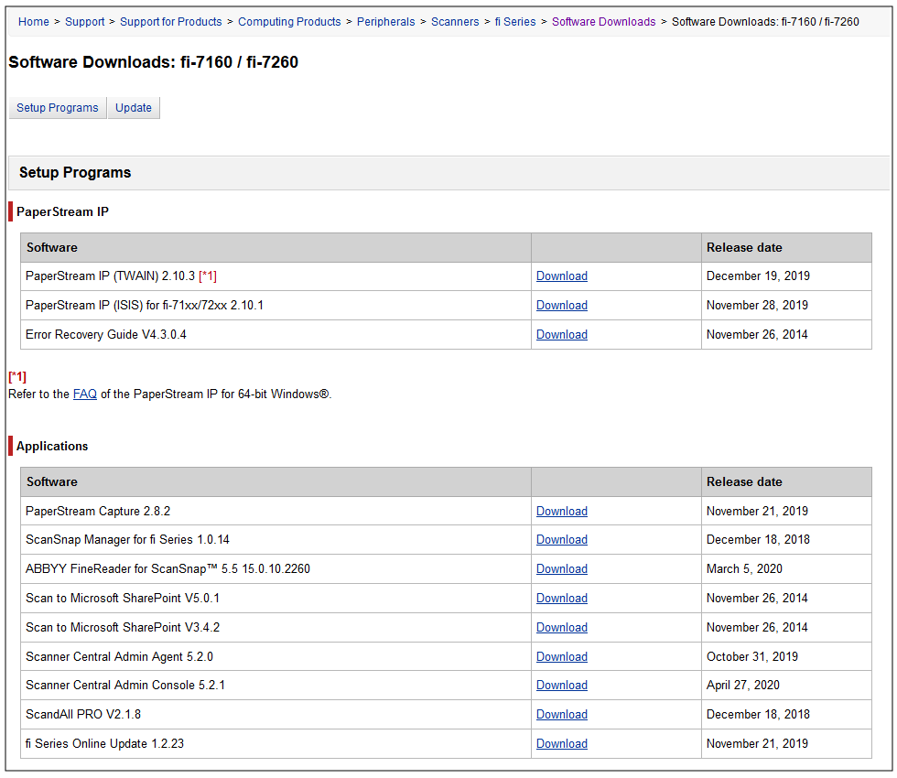Switch to the Update tab
Screen dimensions: 897x778
(x=134, y=108)
